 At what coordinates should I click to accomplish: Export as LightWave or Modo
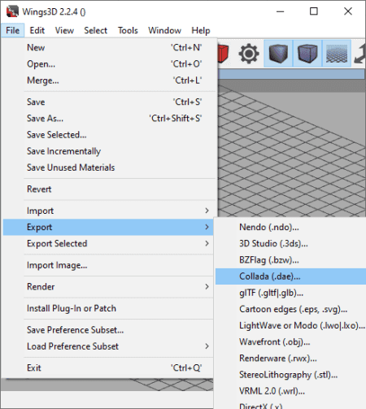tap(290, 325)
